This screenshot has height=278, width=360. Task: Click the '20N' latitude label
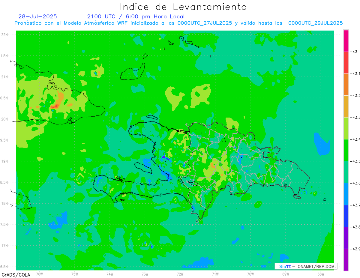(x=5, y=119)
